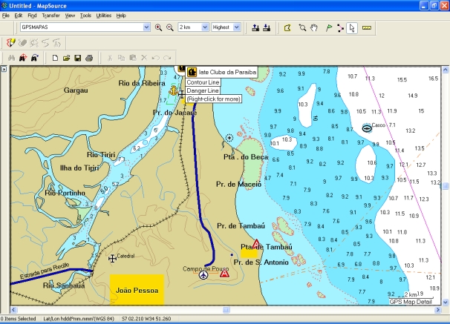Open the GPSMAPAS map product dropdown
Screen dimensions: 450x324
pyautogui.click(x=146, y=27)
